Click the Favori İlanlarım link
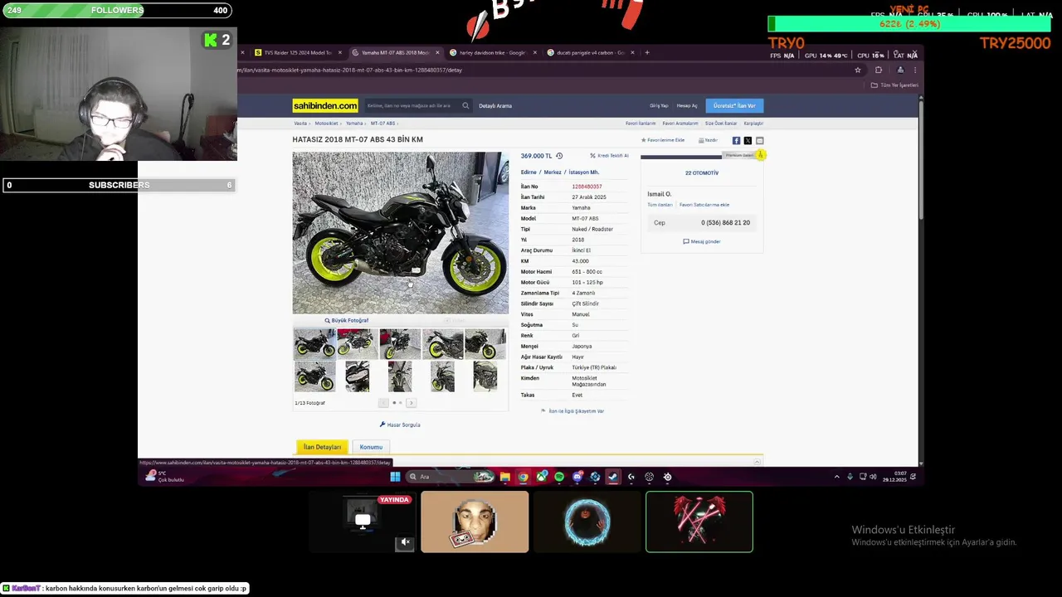 click(641, 124)
